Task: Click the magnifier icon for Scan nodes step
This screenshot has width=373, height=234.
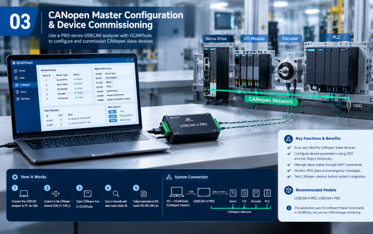Action: (116, 194)
